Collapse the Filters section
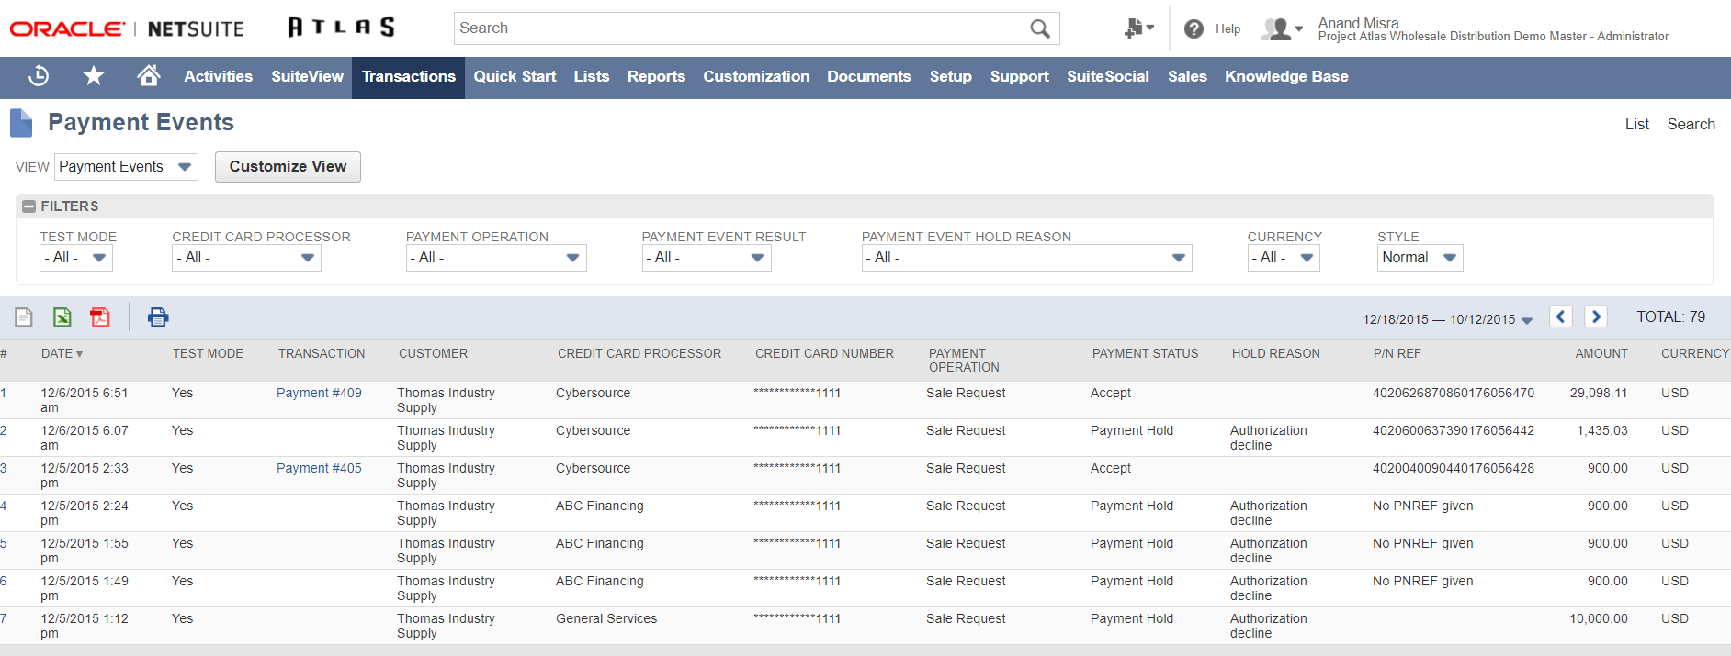 (x=29, y=206)
